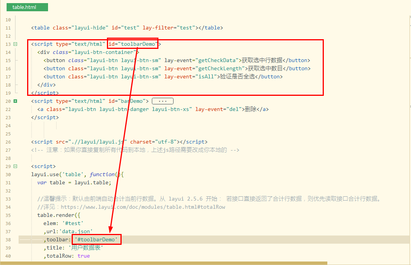Viewport: 411px width, 265px height.
Task: Click line number 38 in the gutter
Action: 8,240
